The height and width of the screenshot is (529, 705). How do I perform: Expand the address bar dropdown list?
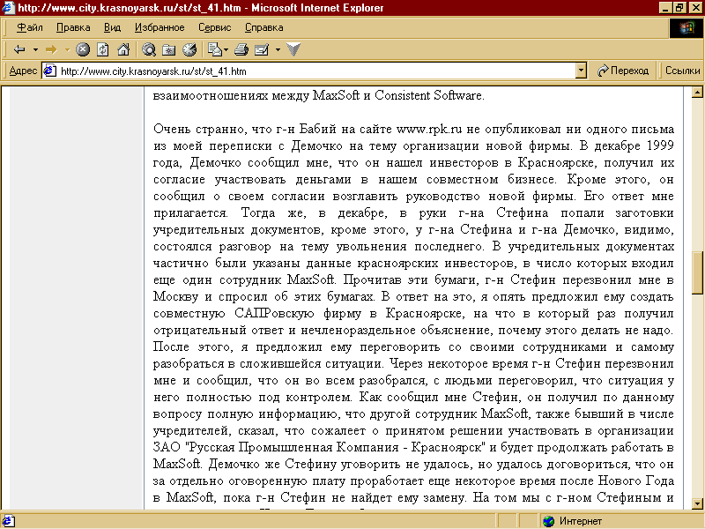582,71
